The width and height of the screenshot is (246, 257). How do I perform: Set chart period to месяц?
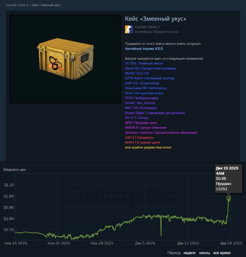click(x=204, y=253)
